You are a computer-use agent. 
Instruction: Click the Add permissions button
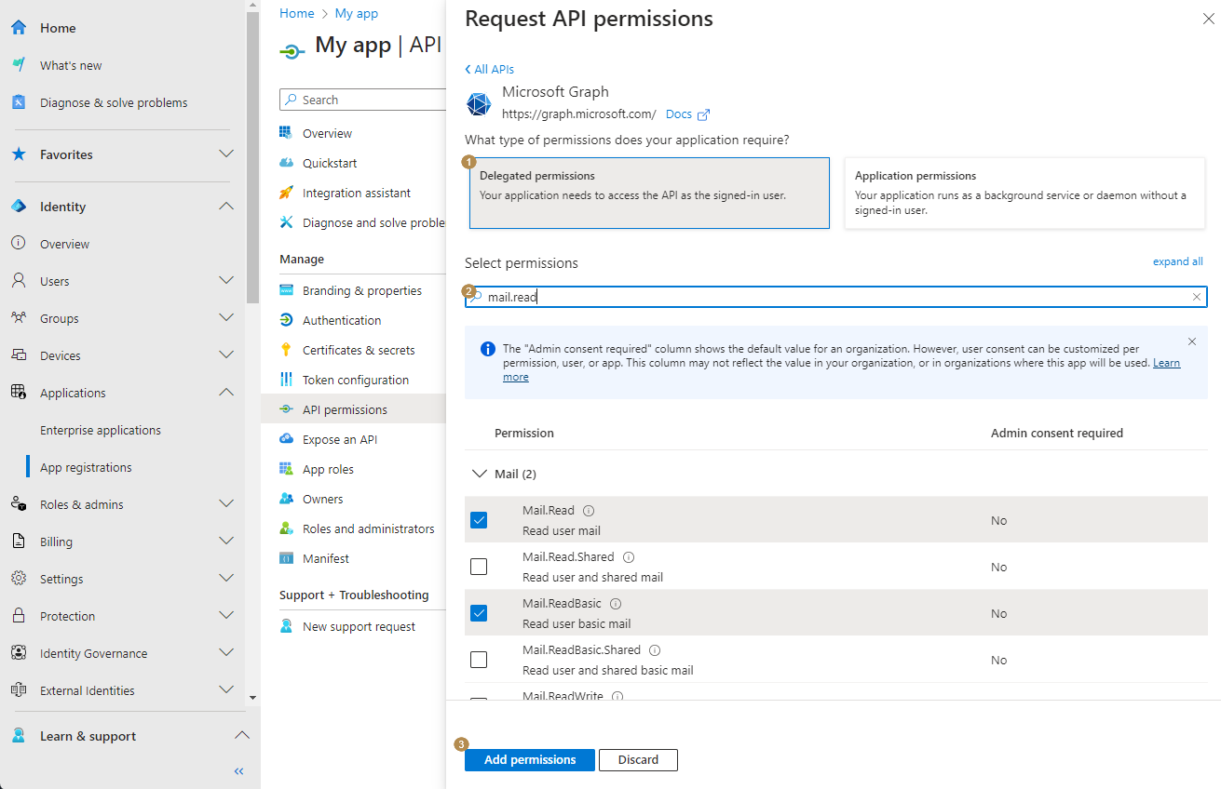click(x=529, y=760)
